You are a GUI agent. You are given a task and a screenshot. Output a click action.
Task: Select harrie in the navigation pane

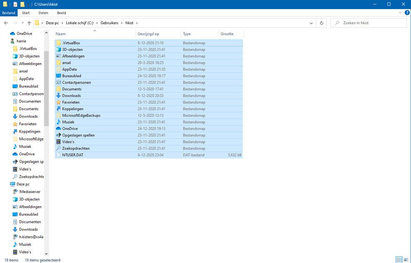21,41
